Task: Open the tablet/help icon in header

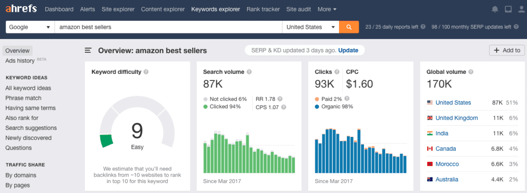Action: point(508,9)
